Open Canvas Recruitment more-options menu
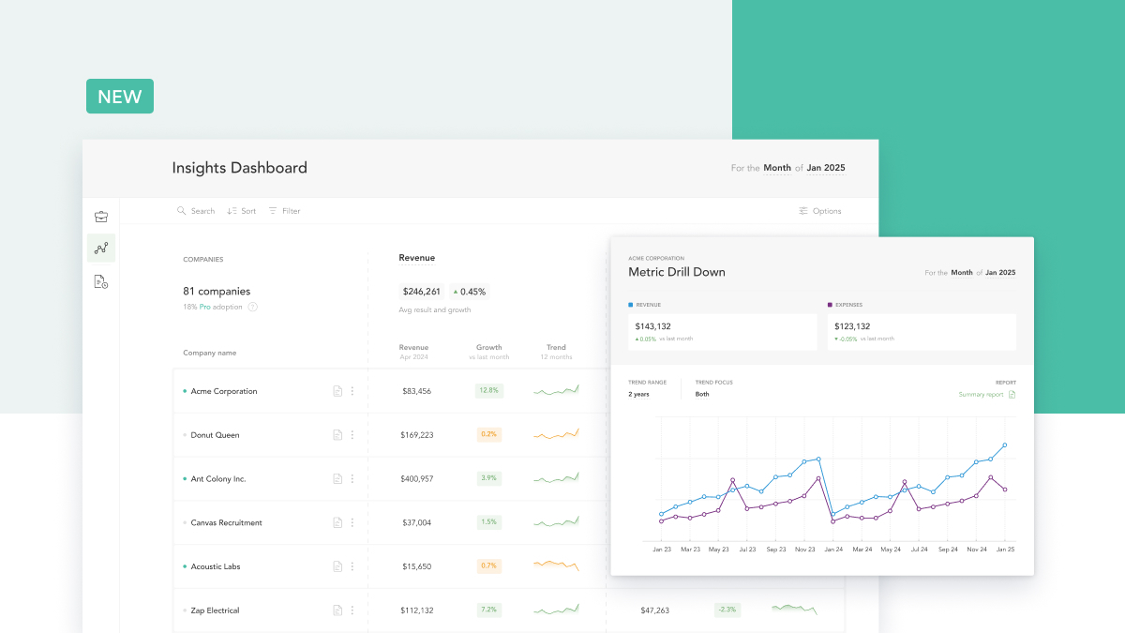Viewport: 1125px width, 633px height. tap(352, 522)
